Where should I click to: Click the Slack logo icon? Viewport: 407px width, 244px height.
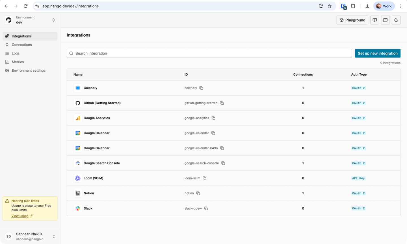(78, 208)
